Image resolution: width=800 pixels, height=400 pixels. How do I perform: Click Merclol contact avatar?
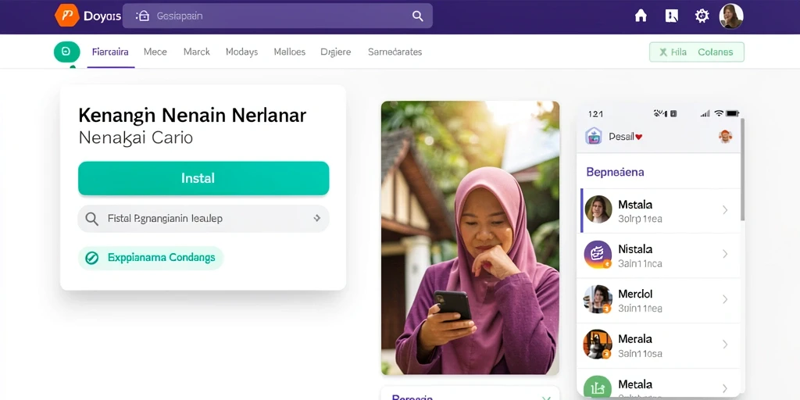[598, 299]
